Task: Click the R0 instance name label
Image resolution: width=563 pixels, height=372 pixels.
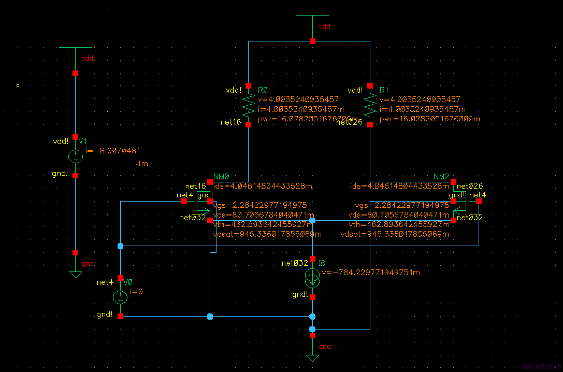Action: [263, 90]
